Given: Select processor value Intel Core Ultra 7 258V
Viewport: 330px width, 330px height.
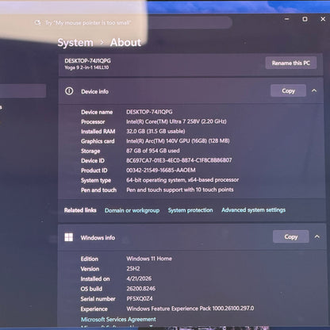Looking at the screenshot, I should point(176,121).
